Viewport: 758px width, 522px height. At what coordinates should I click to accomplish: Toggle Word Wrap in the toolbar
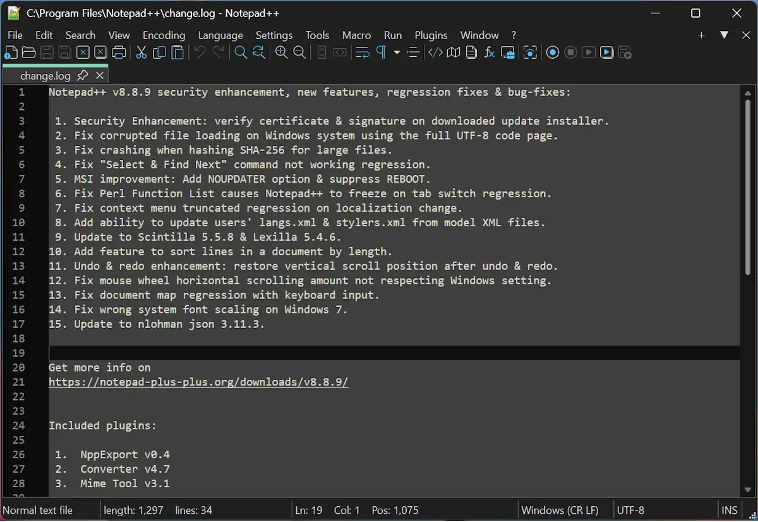[x=363, y=53]
